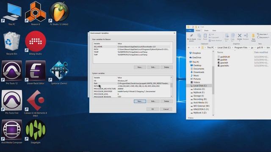Select the Stagelight desktop icon
The image size is (271, 152).
point(36,132)
